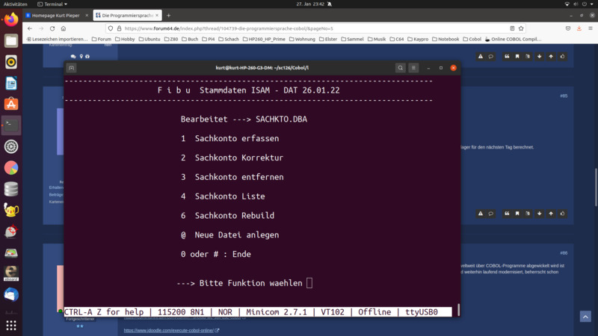Open the terminal hamburger menu

413,68
